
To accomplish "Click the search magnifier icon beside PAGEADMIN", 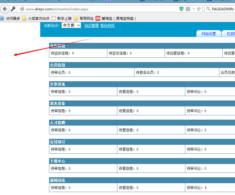I will [208, 9].
